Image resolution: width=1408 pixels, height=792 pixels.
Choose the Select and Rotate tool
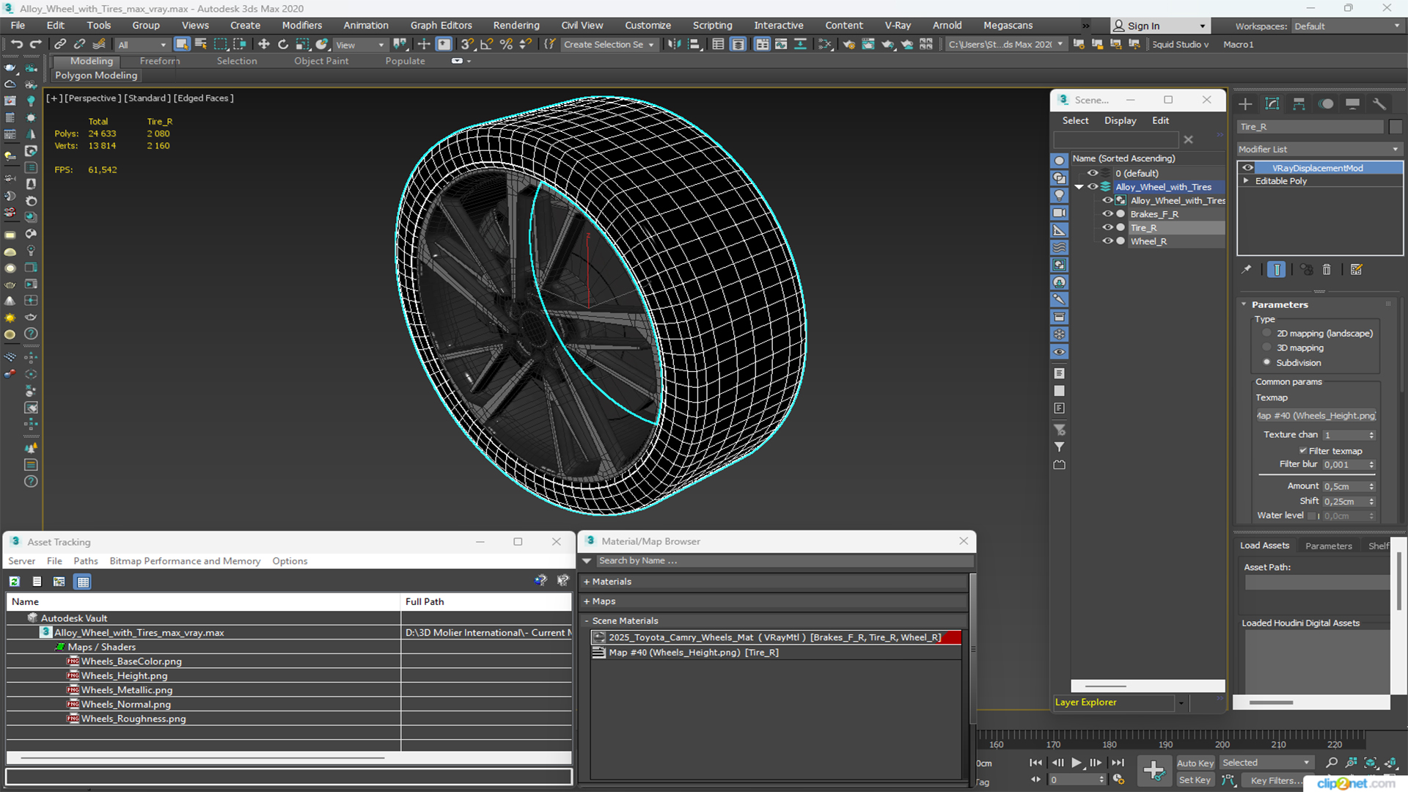coord(283,45)
